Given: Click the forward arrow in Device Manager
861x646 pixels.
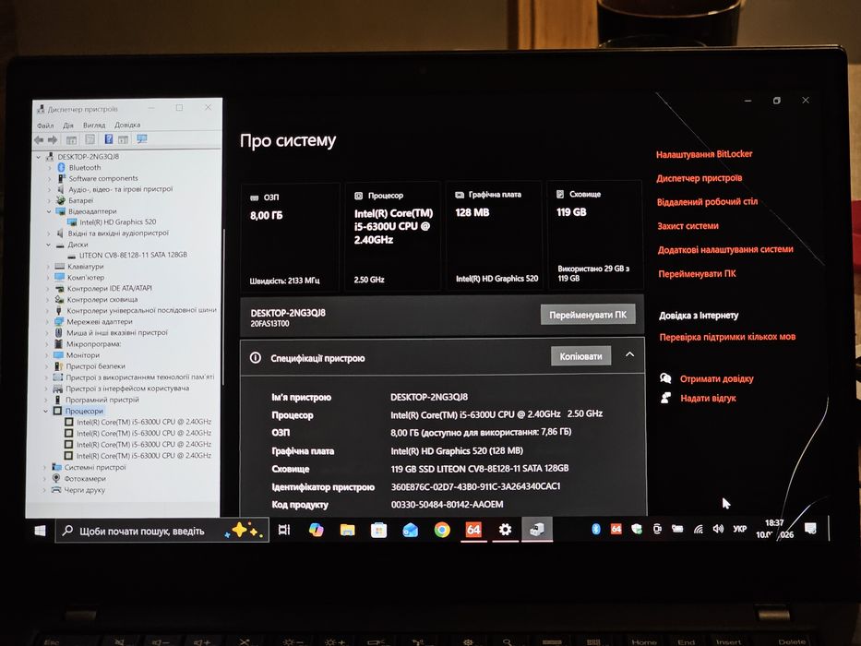Looking at the screenshot, I should pos(53,140).
